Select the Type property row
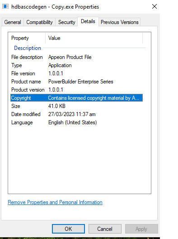This screenshot has width=178, height=239. point(76,65)
